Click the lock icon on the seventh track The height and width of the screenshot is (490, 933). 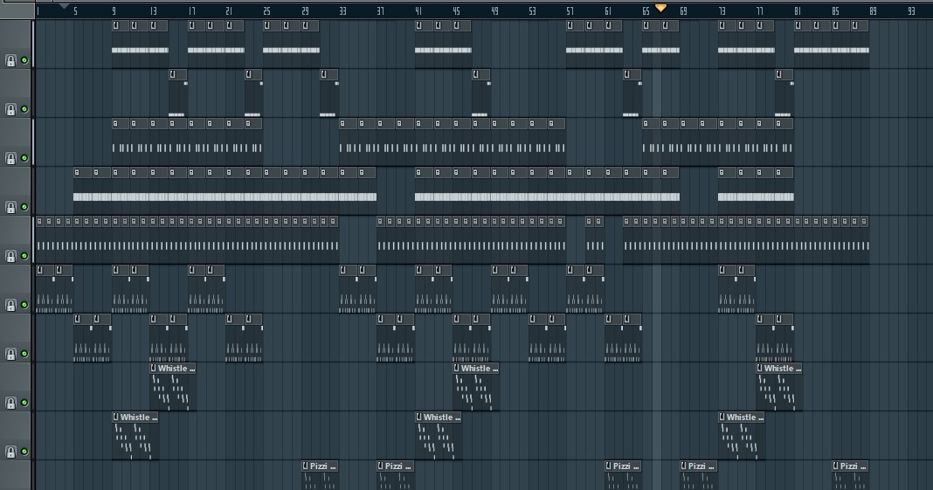[10, 354]
